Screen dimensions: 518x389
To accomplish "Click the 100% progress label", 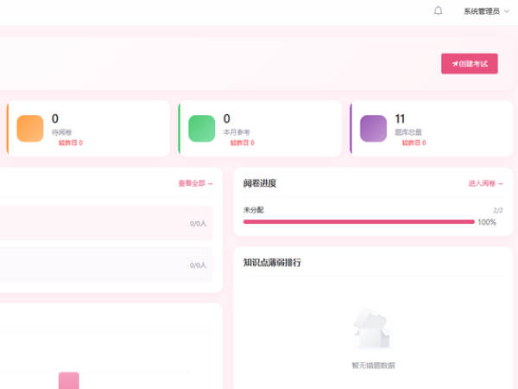I will (x=487, y=222).
